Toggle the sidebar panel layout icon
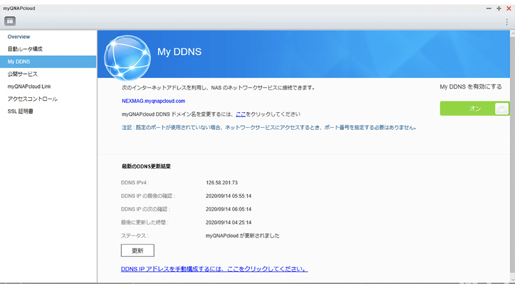The height and width of the screenshot is (289, 515). (x=10, y=21)
